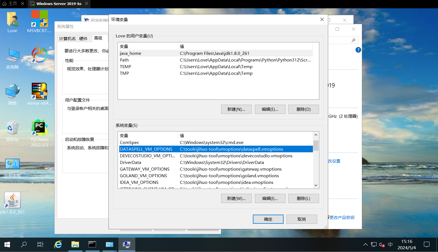Screen dimensions: 438x252
Task: Open the Windows Start menu
Action: pyautogui.click(x=7, y=245)
